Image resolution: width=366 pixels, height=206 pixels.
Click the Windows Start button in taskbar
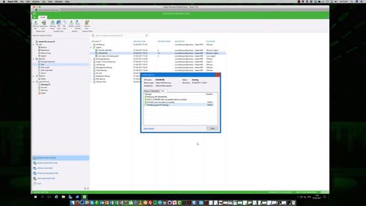tap(35, 197)
